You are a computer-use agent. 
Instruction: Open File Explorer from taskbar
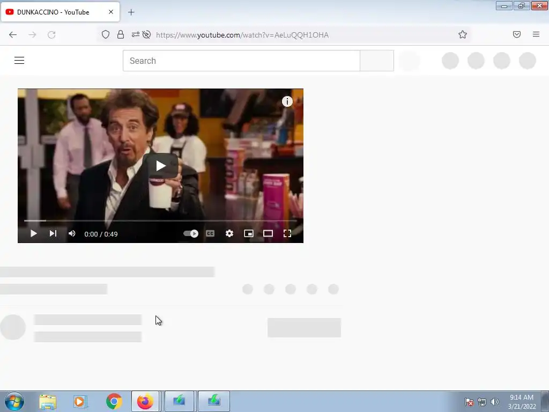point(48,401)
